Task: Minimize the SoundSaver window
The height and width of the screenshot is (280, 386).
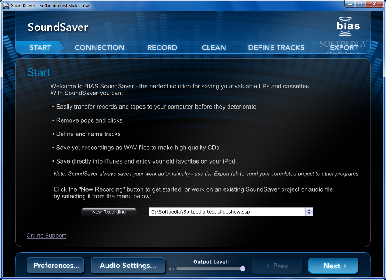Action: (x=350, y=4)
